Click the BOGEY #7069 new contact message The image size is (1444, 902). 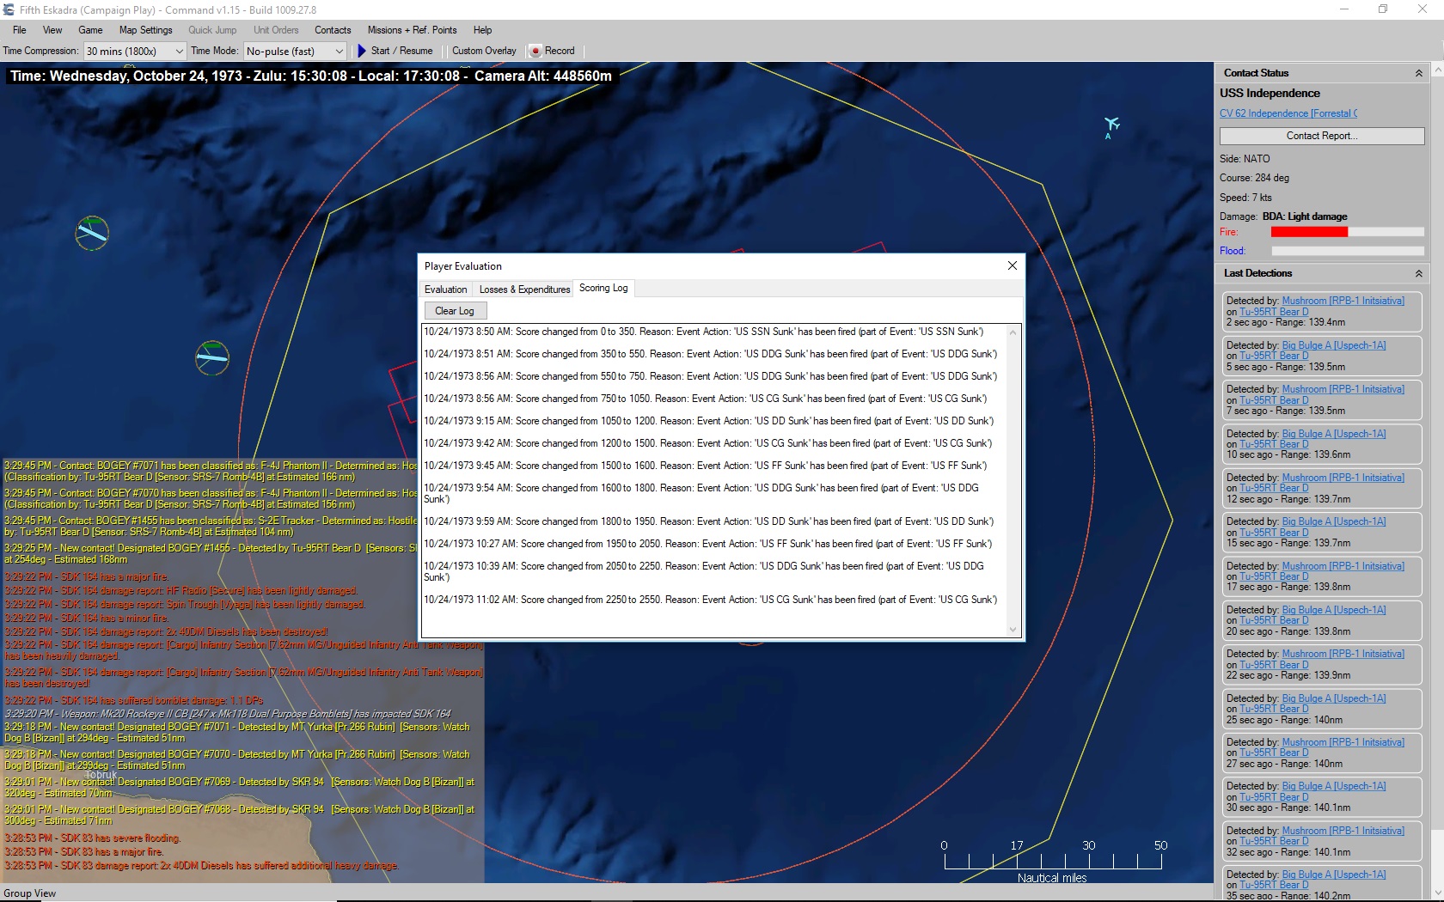pyautogui.click(x=239, y=787)
